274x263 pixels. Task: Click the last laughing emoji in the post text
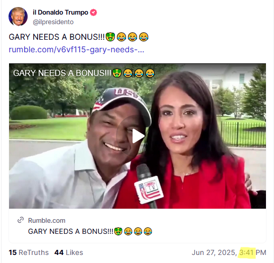pos(144,37)
